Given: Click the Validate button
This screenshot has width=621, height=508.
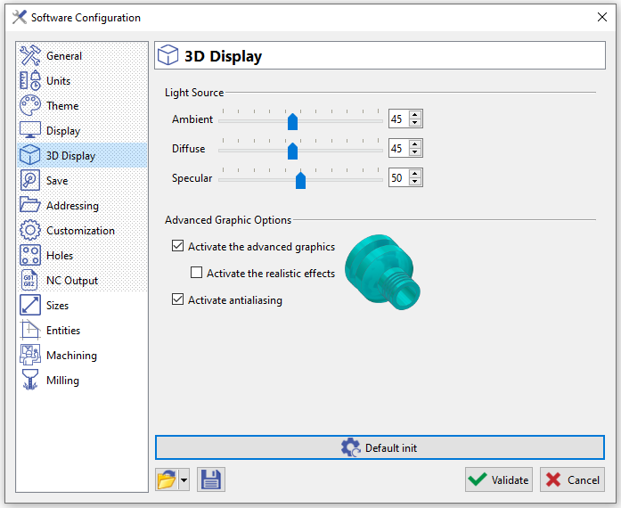Looking at the screenshot, I should click(498, 479).
